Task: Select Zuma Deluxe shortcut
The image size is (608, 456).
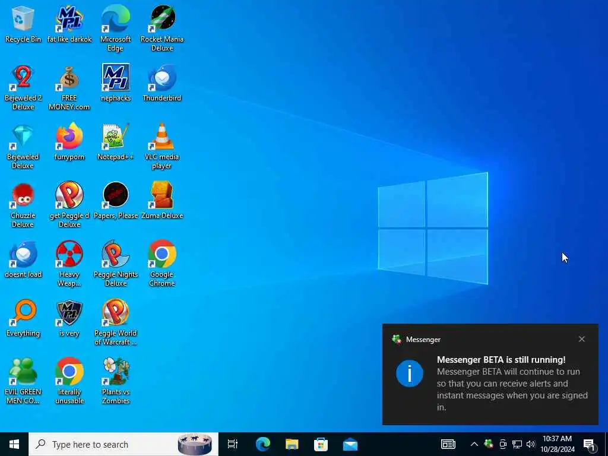Action: click(x=162, y=201)
